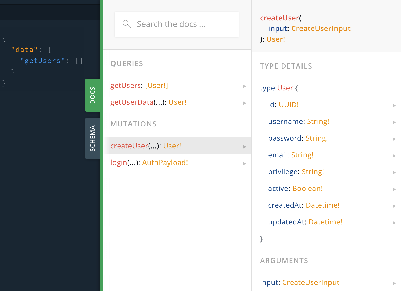This screenshot has width=403, height=291.
Task: Expand the password field arrow
Action: pyautogui.click(x=394, y=139)
